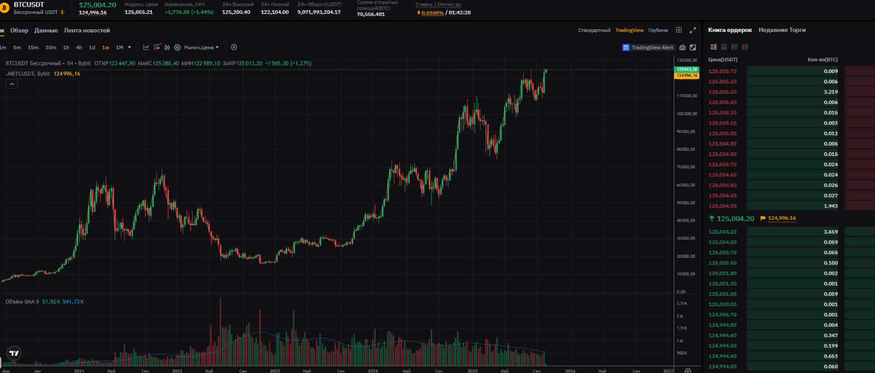Take a chart snapshot with camera icon
The height and width of the screenshot is (373, 875).
tap(682, 47)
